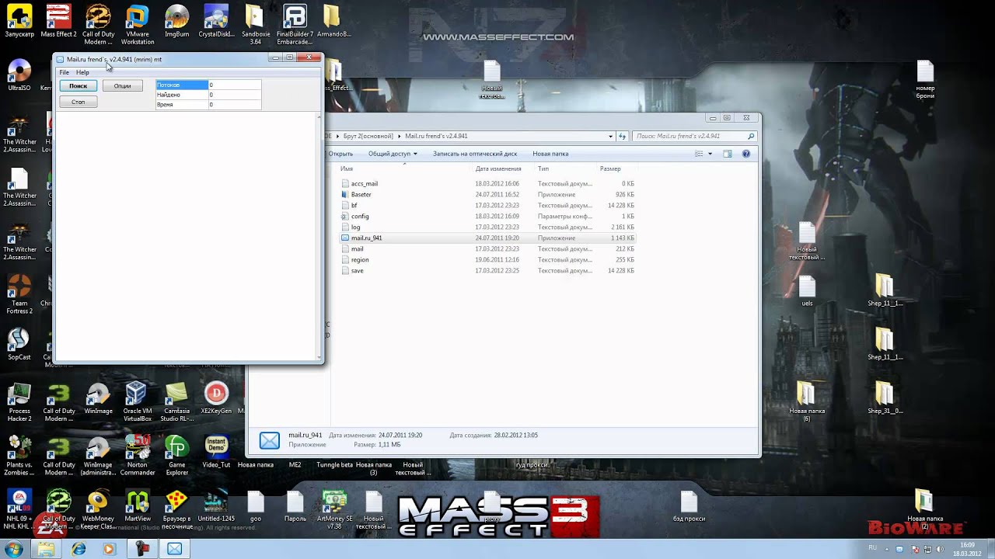Change the view via the views icon
Image resolution: width=995 pixels, height=559 pixels.
tap(699, 154)
